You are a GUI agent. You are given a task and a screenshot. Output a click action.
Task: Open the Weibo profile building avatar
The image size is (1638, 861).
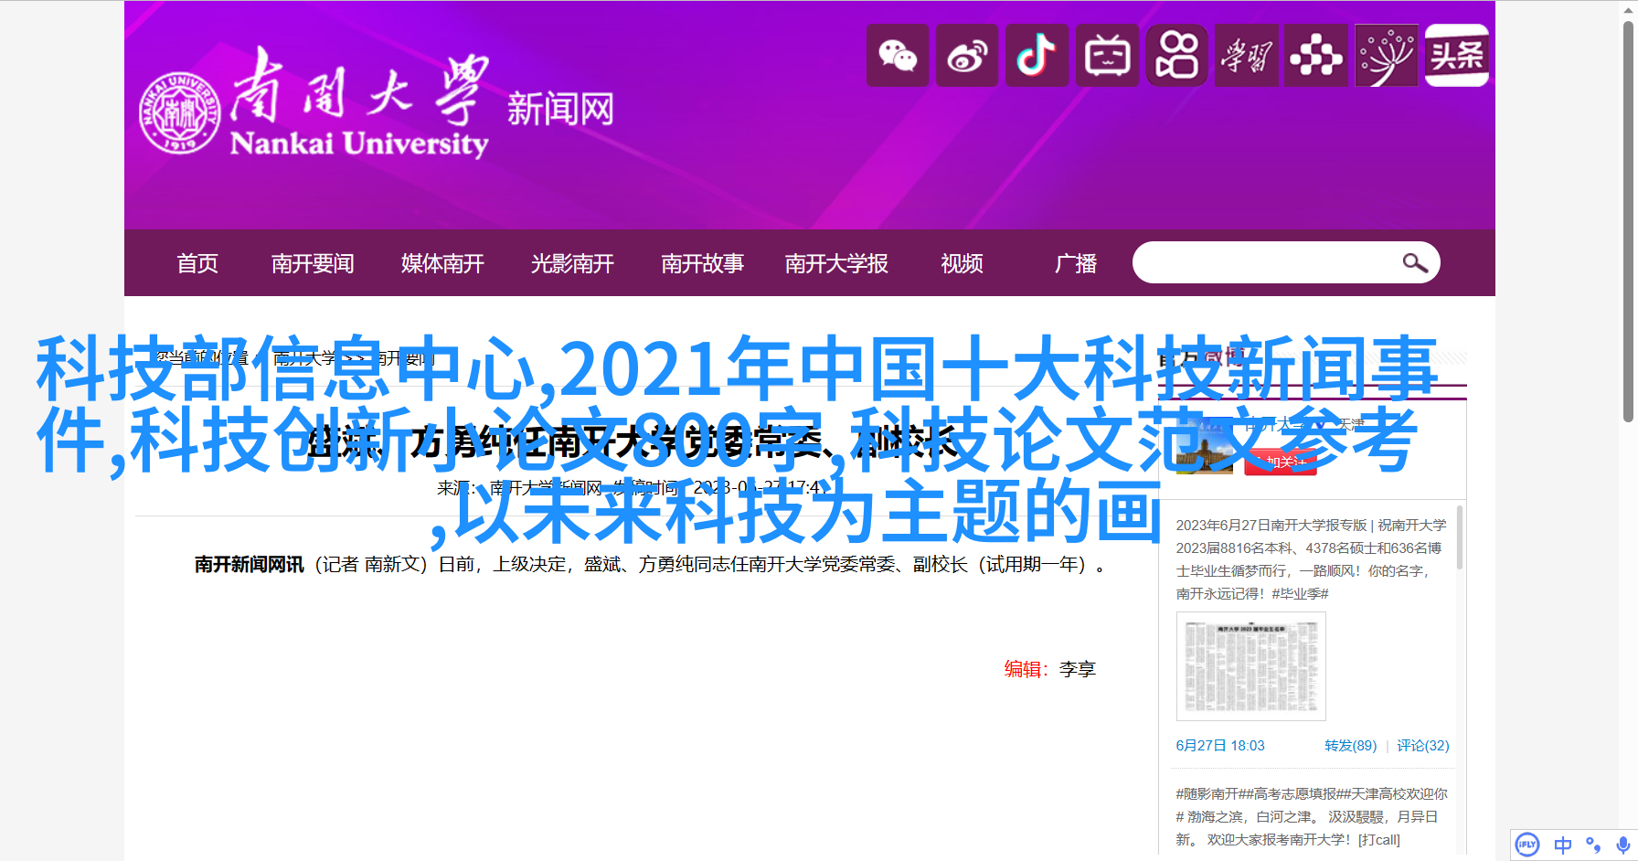(1204, 446)
